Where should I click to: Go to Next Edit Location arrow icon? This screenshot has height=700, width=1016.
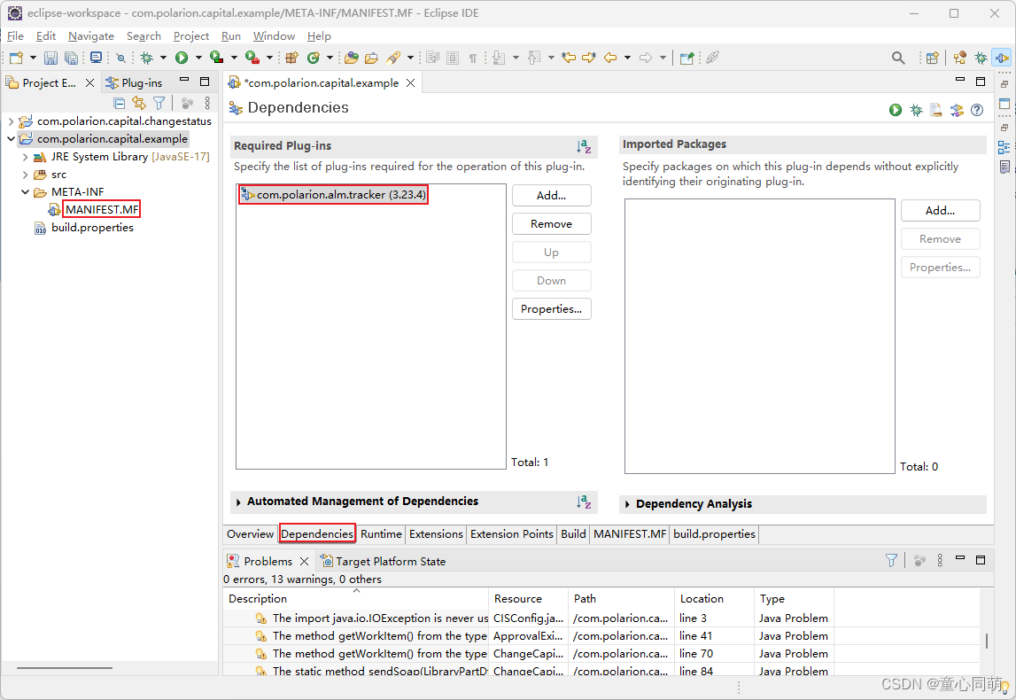click(x=588, y=58)
